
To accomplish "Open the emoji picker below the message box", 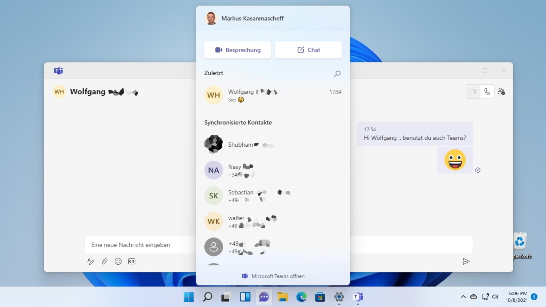I will (118, 261).
